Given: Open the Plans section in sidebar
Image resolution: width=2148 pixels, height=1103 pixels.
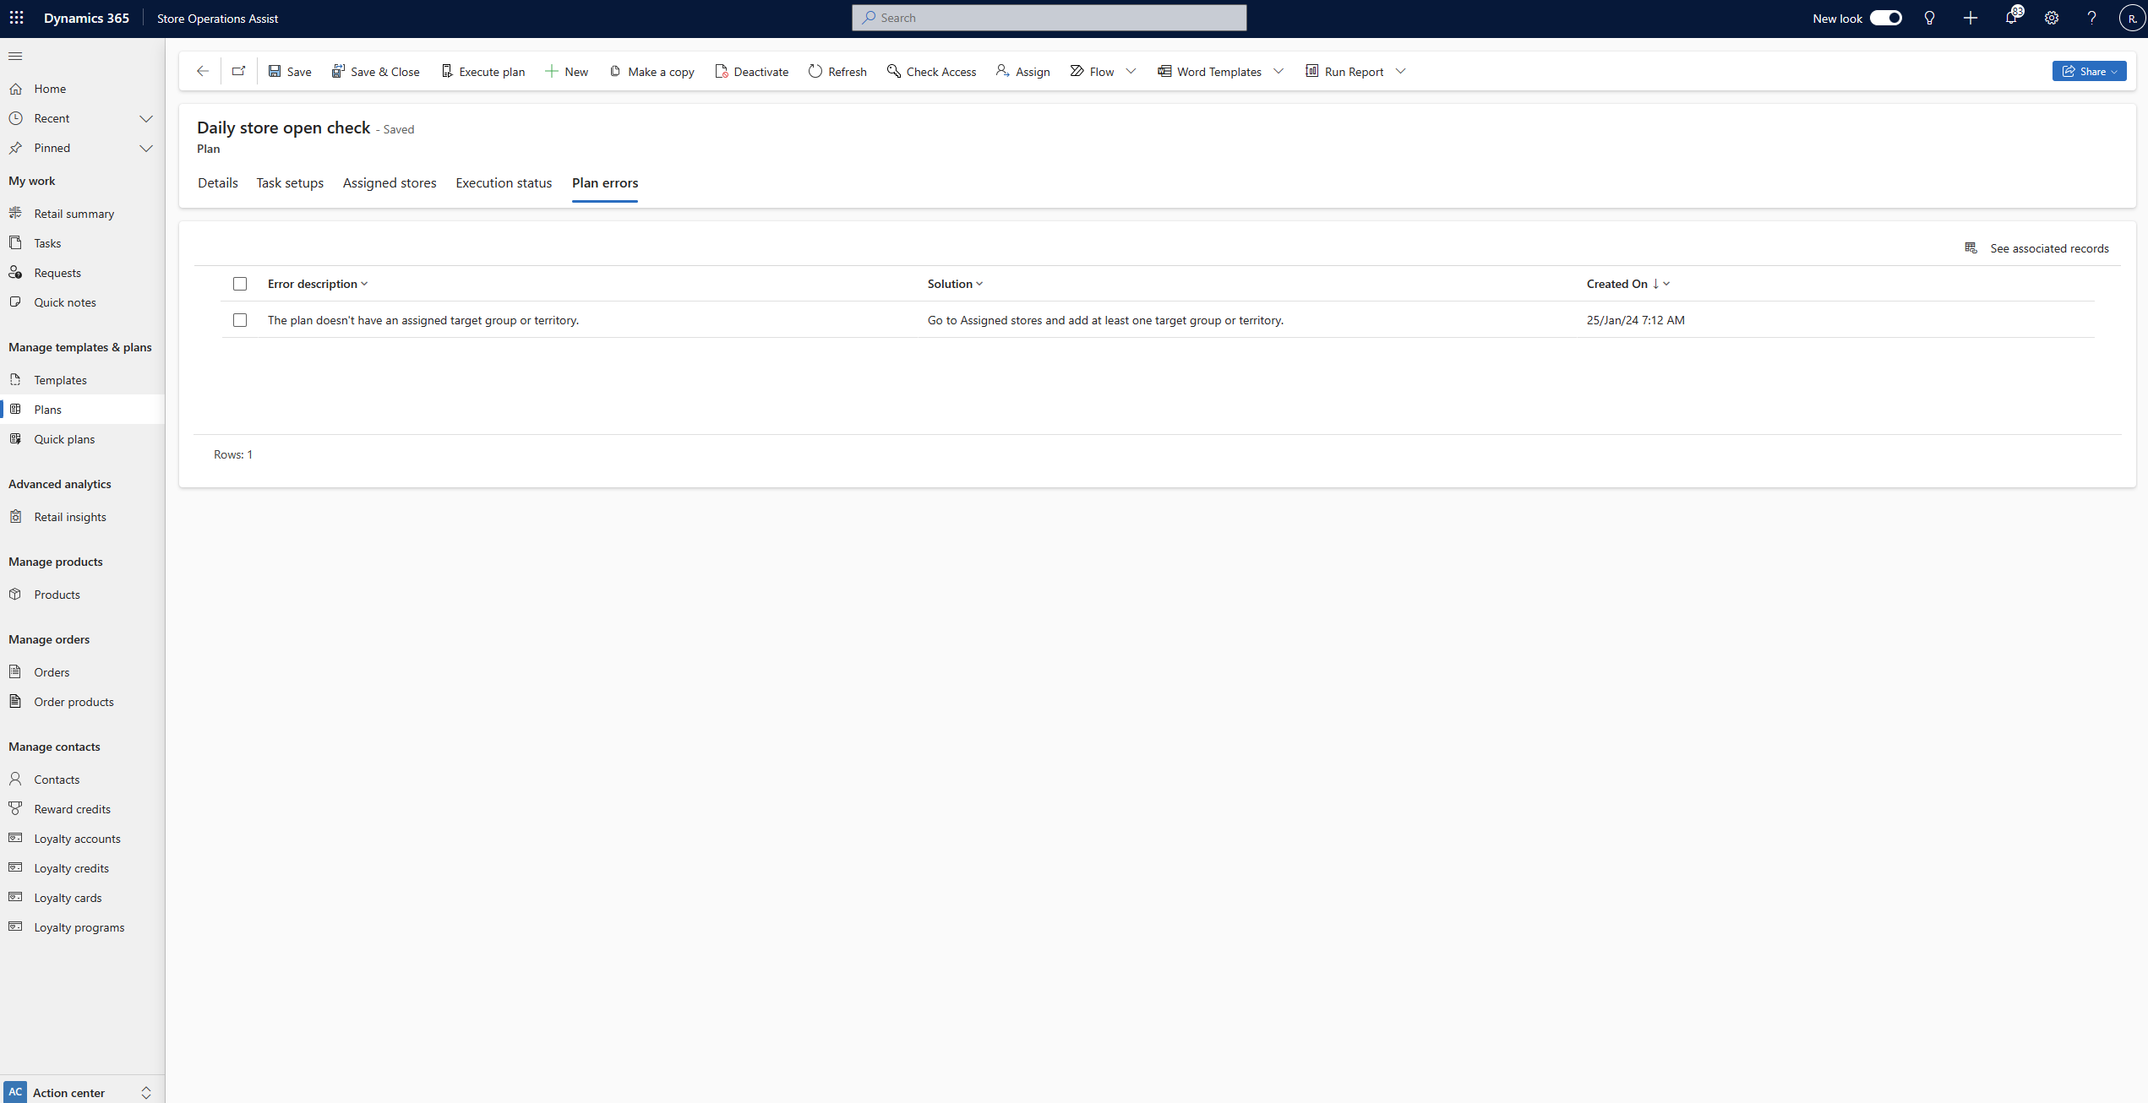Looking at the screenshot, I should (46, 410).
